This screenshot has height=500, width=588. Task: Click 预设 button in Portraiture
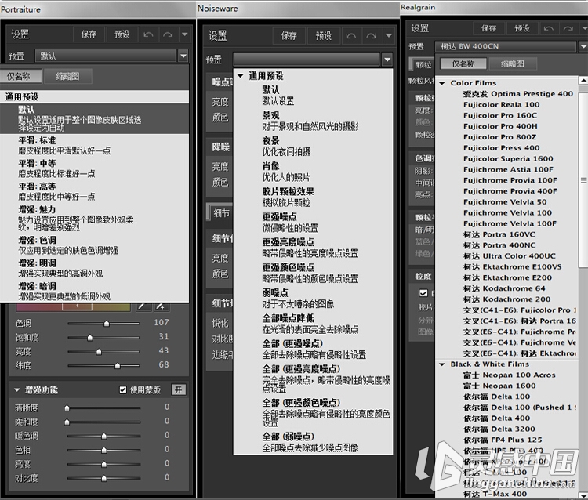click(x=122, y=34)
